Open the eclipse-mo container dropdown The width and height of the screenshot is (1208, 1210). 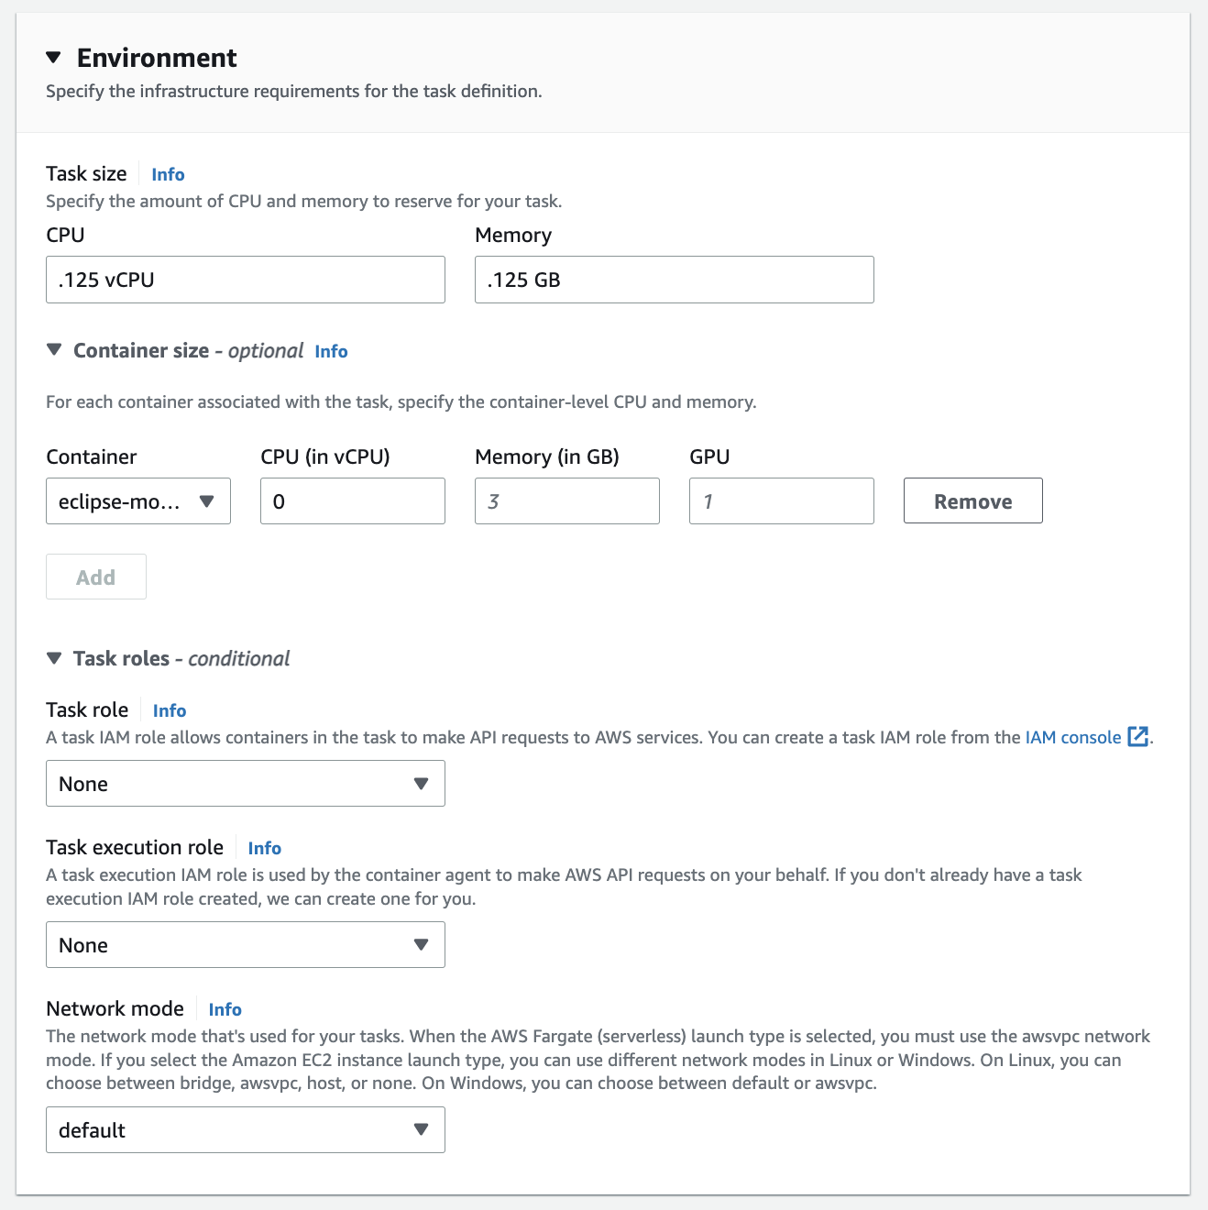click(x=137, y=501)
